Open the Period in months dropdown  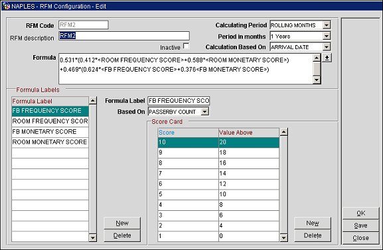click(x=327, y=36)
